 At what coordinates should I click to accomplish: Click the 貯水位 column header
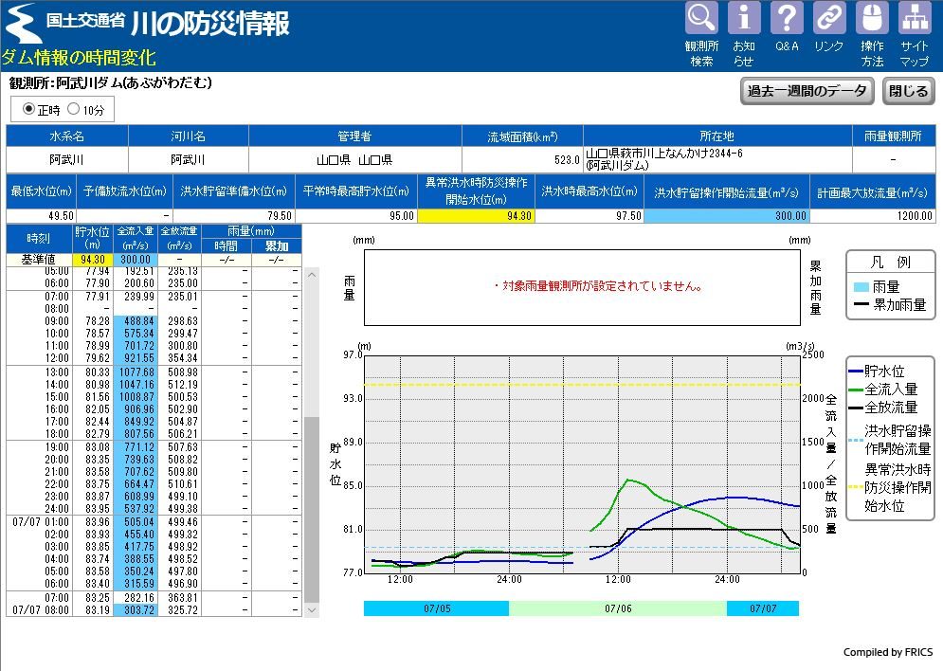[92, 237]
